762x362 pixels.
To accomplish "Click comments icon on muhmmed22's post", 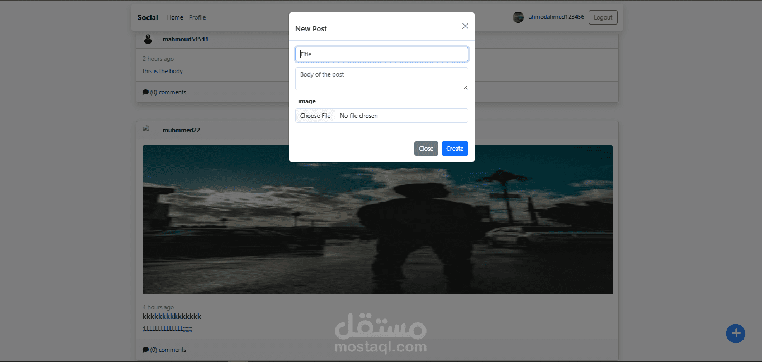I will (x=145, y=350).
